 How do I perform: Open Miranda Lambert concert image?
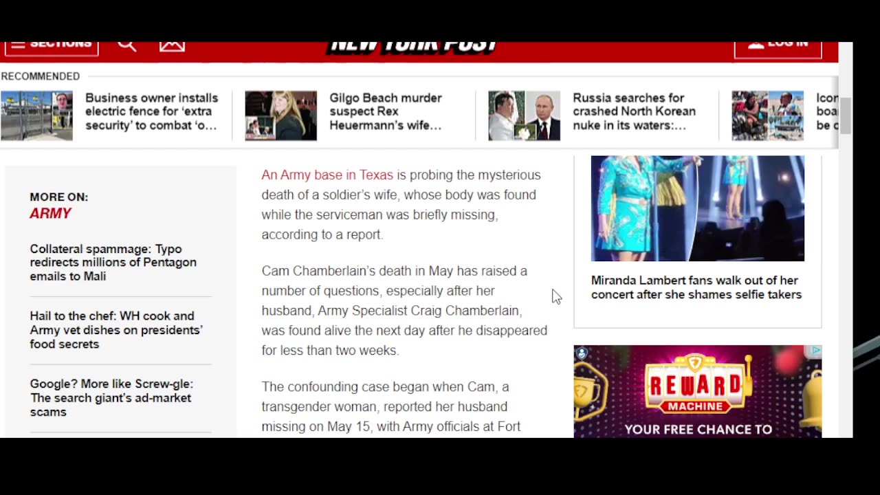697,208
